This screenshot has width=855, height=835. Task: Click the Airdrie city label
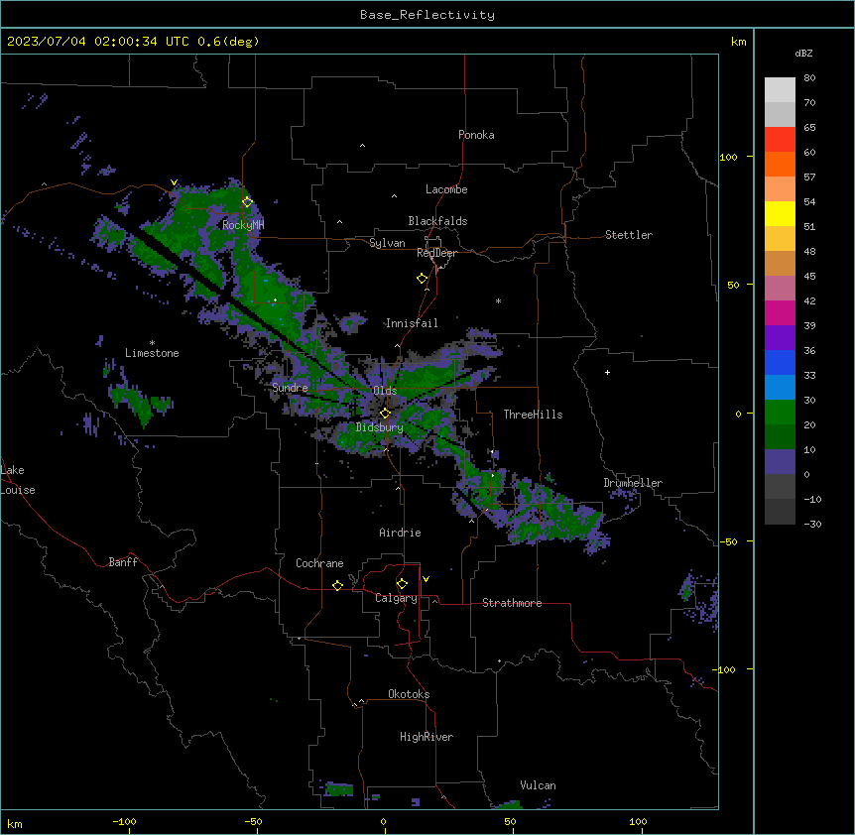pos(400,533)
